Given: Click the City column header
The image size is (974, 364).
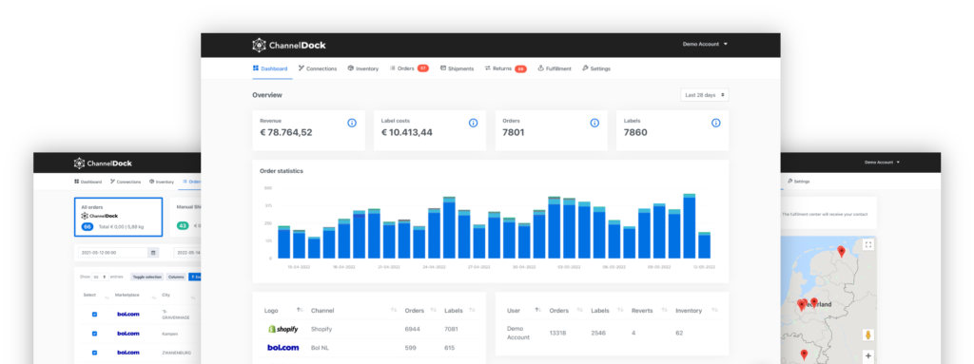Looking at the screenshot, I should pos(166,295).
